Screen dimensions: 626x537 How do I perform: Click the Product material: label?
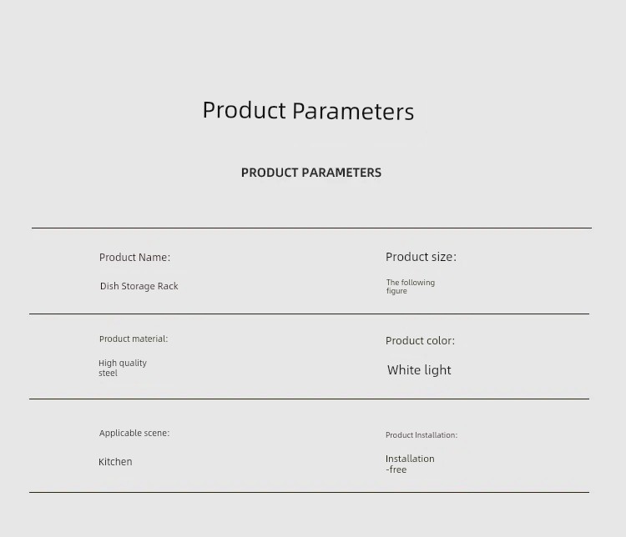point(134,339)
